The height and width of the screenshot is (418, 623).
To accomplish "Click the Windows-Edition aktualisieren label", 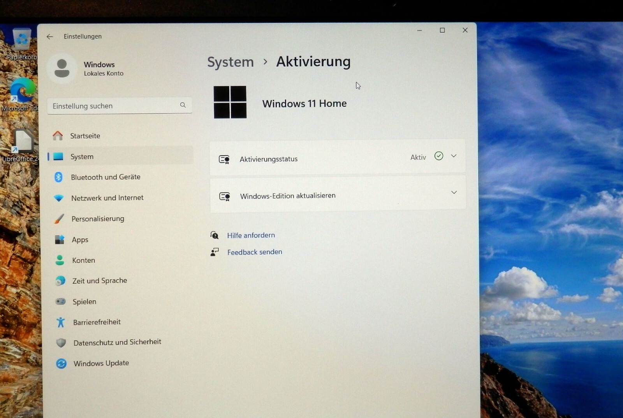I will pyautogui.click(x=288, y=196).
